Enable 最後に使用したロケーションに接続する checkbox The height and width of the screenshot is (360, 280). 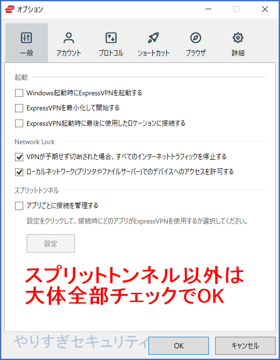point(19,123)
